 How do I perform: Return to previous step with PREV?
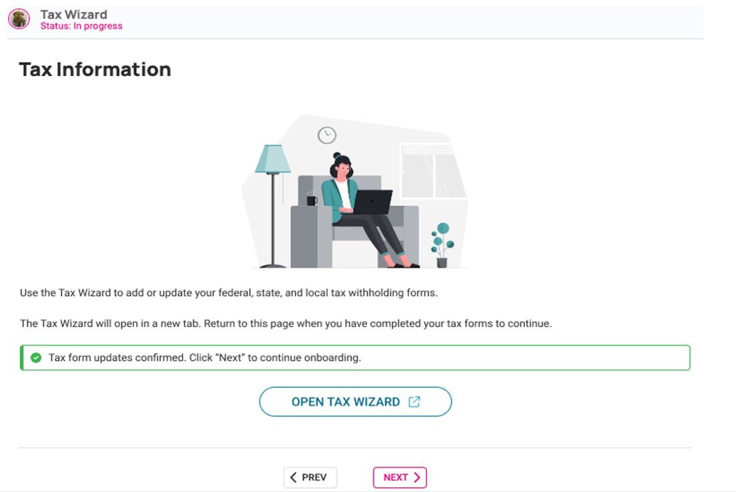pyautogui.click(x=310, y=477)
